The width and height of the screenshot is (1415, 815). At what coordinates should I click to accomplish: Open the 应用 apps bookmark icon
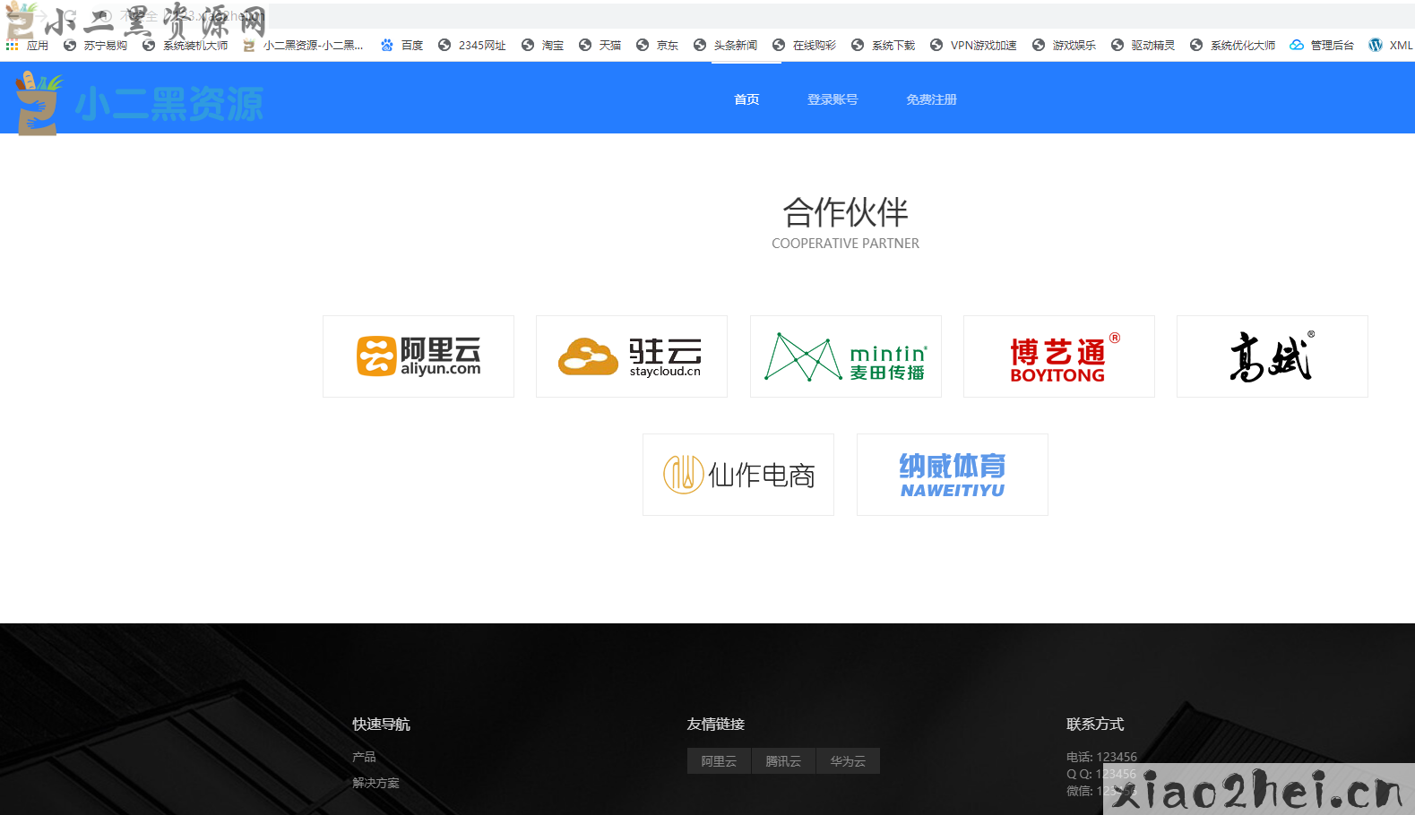[x=27, y=46]
